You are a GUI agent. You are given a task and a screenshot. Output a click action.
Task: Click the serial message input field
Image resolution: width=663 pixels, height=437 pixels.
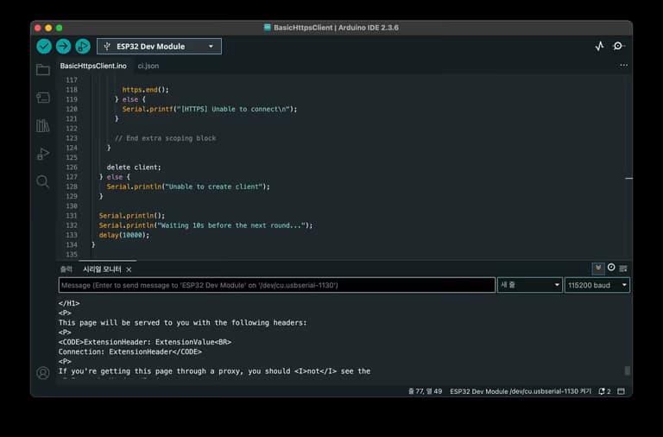click(x=276, y=285)
